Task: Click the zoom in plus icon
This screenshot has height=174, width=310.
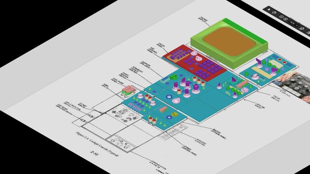Action: tap(286, 19)
